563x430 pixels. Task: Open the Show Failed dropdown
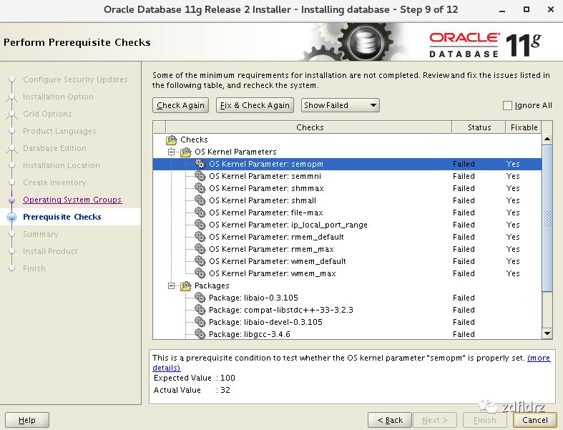point(340,105)
